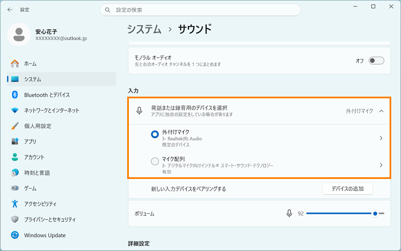The height and width of the screenshot is (251, 401).
Task: Click the ホーム house icon
Action: click(15, 63)
